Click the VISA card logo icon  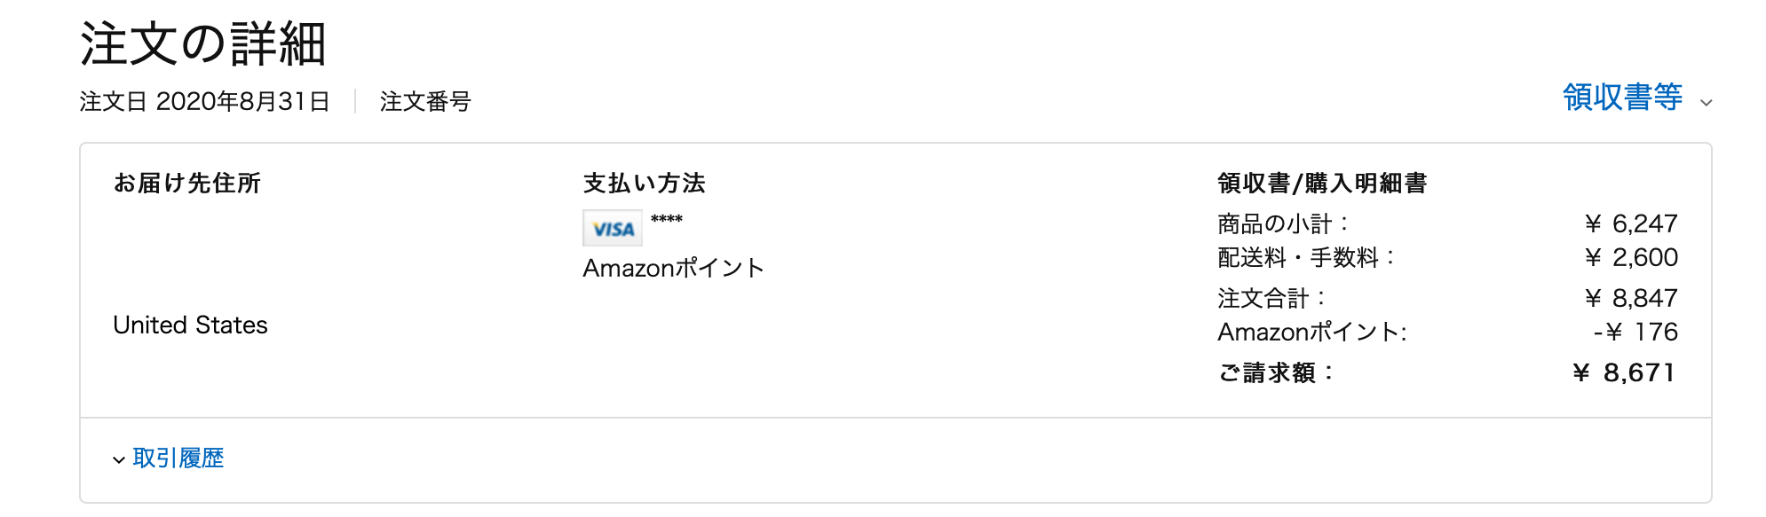click(x=612, y=228)
